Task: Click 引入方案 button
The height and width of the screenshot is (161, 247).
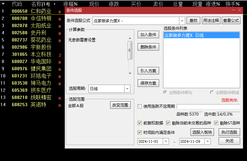Action: click(x=148, y=71)
